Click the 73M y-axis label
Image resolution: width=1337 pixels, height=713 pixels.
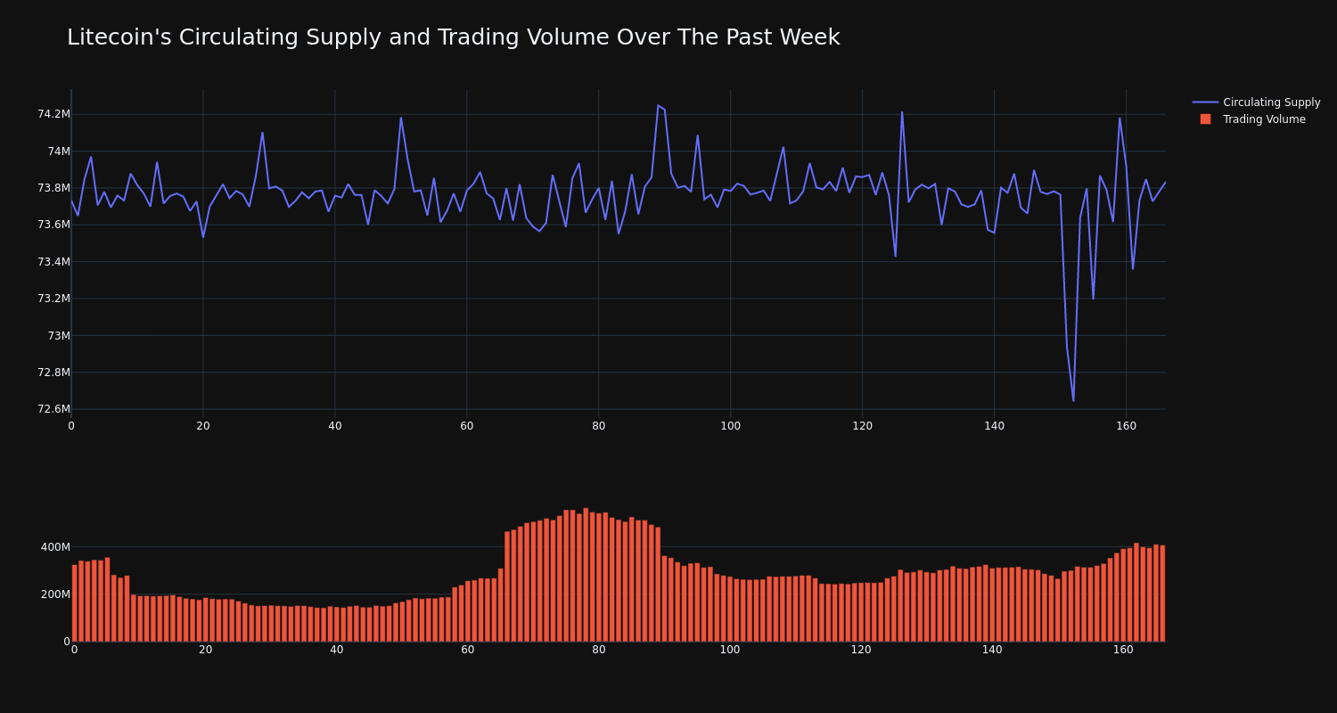59,336
